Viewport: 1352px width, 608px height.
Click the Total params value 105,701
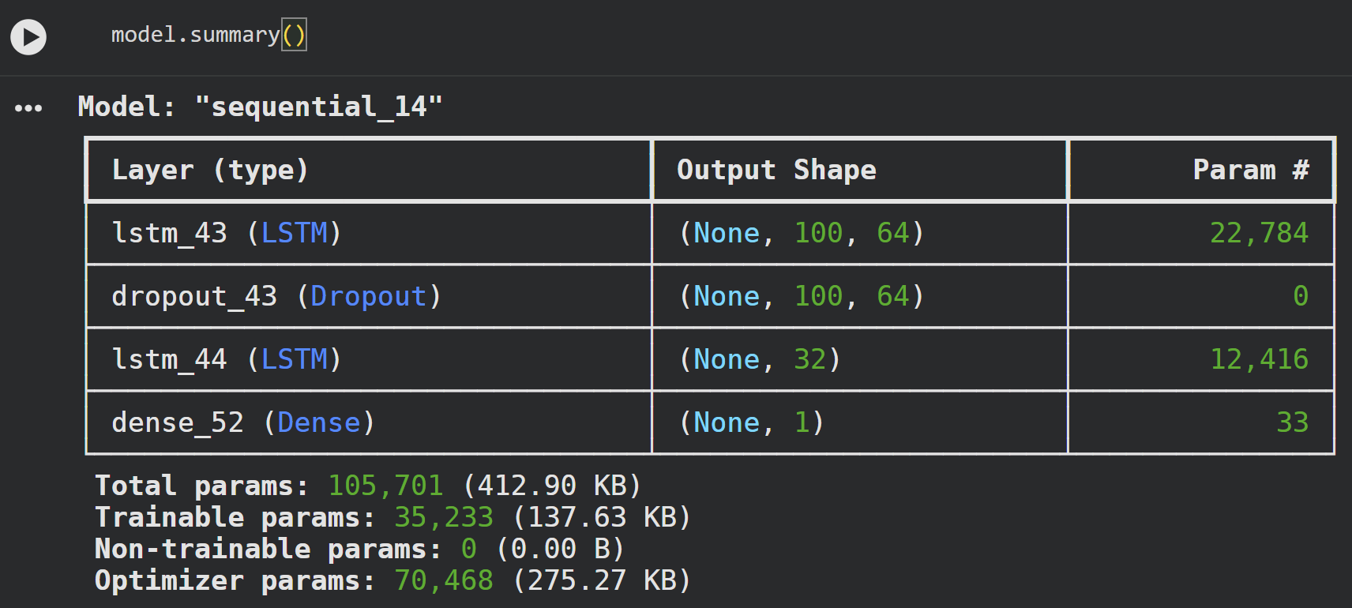(385, 486)
